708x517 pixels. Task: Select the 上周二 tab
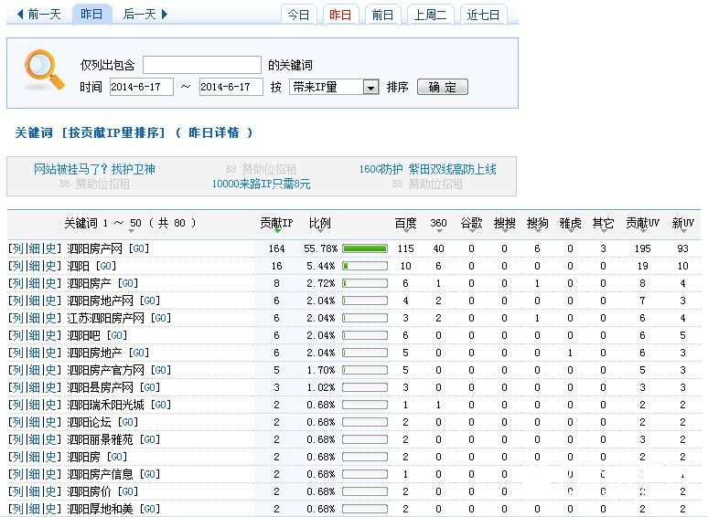(x=431, y=15)
